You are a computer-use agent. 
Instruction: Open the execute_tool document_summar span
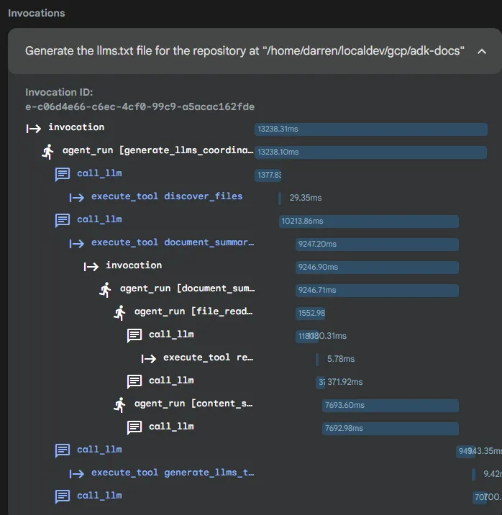coord(173,242)
